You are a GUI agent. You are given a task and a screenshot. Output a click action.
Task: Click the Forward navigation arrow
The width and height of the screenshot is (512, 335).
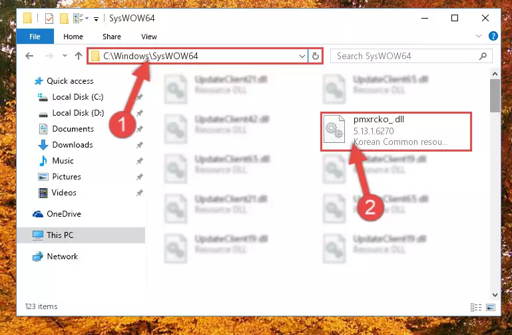click(x=49, y=56)
